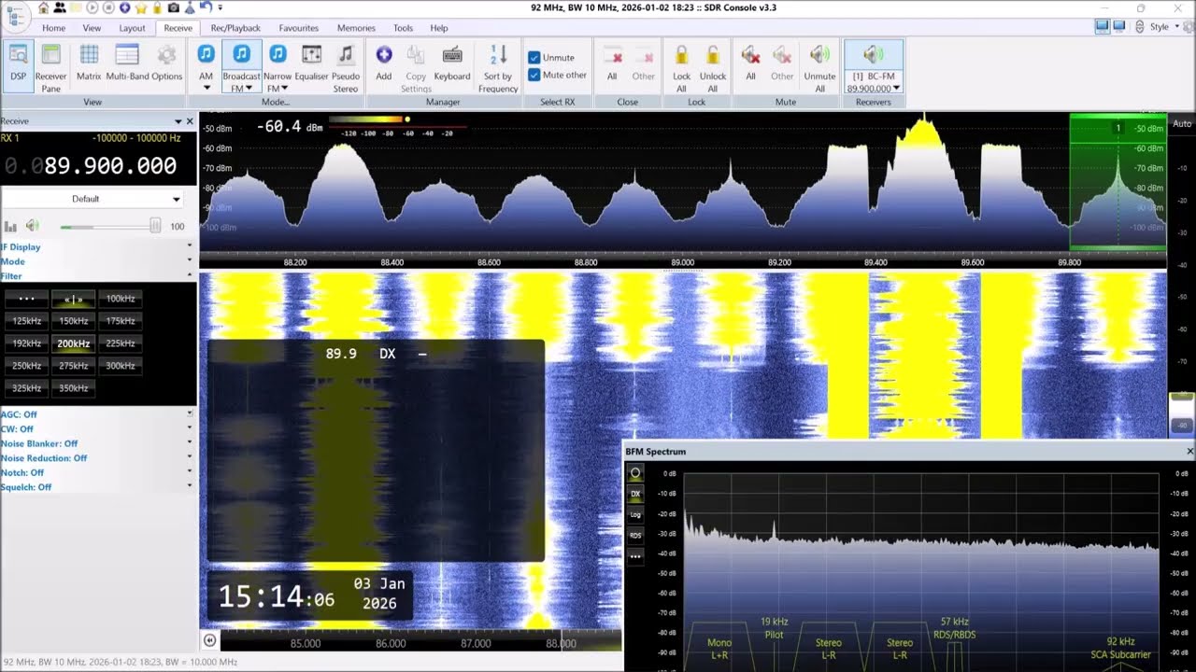
Task: Click the undo arrow in quick access toolbar
Action: tap(205, 7)
